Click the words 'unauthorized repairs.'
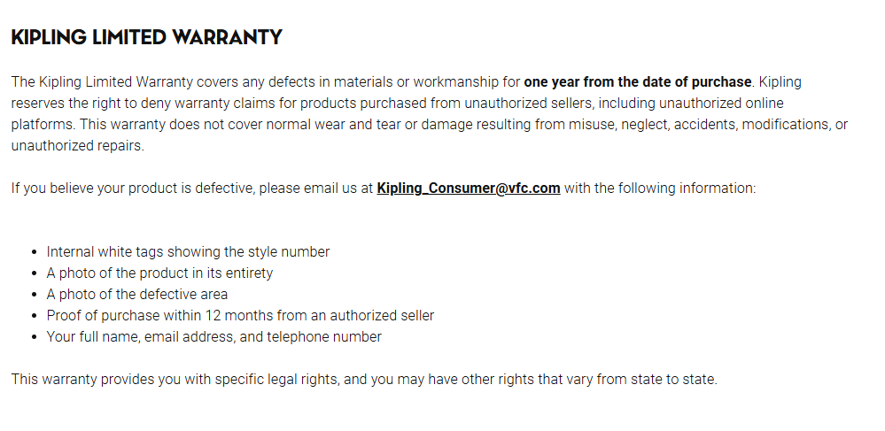This screenshot has width=885, height=431. (x=77, y=145)
